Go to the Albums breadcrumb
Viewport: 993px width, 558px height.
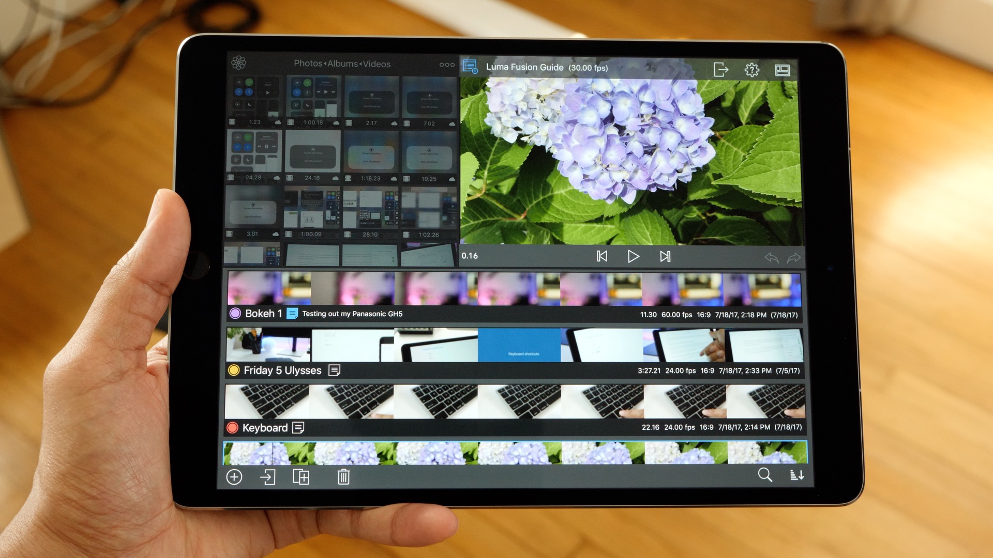coord(342,64)
